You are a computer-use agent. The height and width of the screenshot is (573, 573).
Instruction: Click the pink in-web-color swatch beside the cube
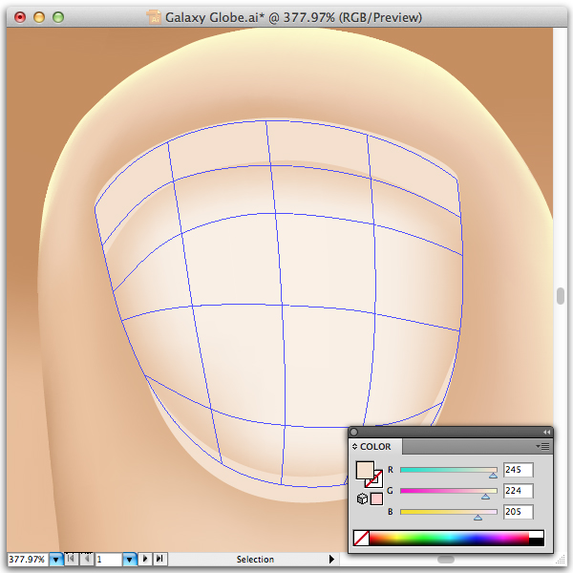click(x=376, y=499)
